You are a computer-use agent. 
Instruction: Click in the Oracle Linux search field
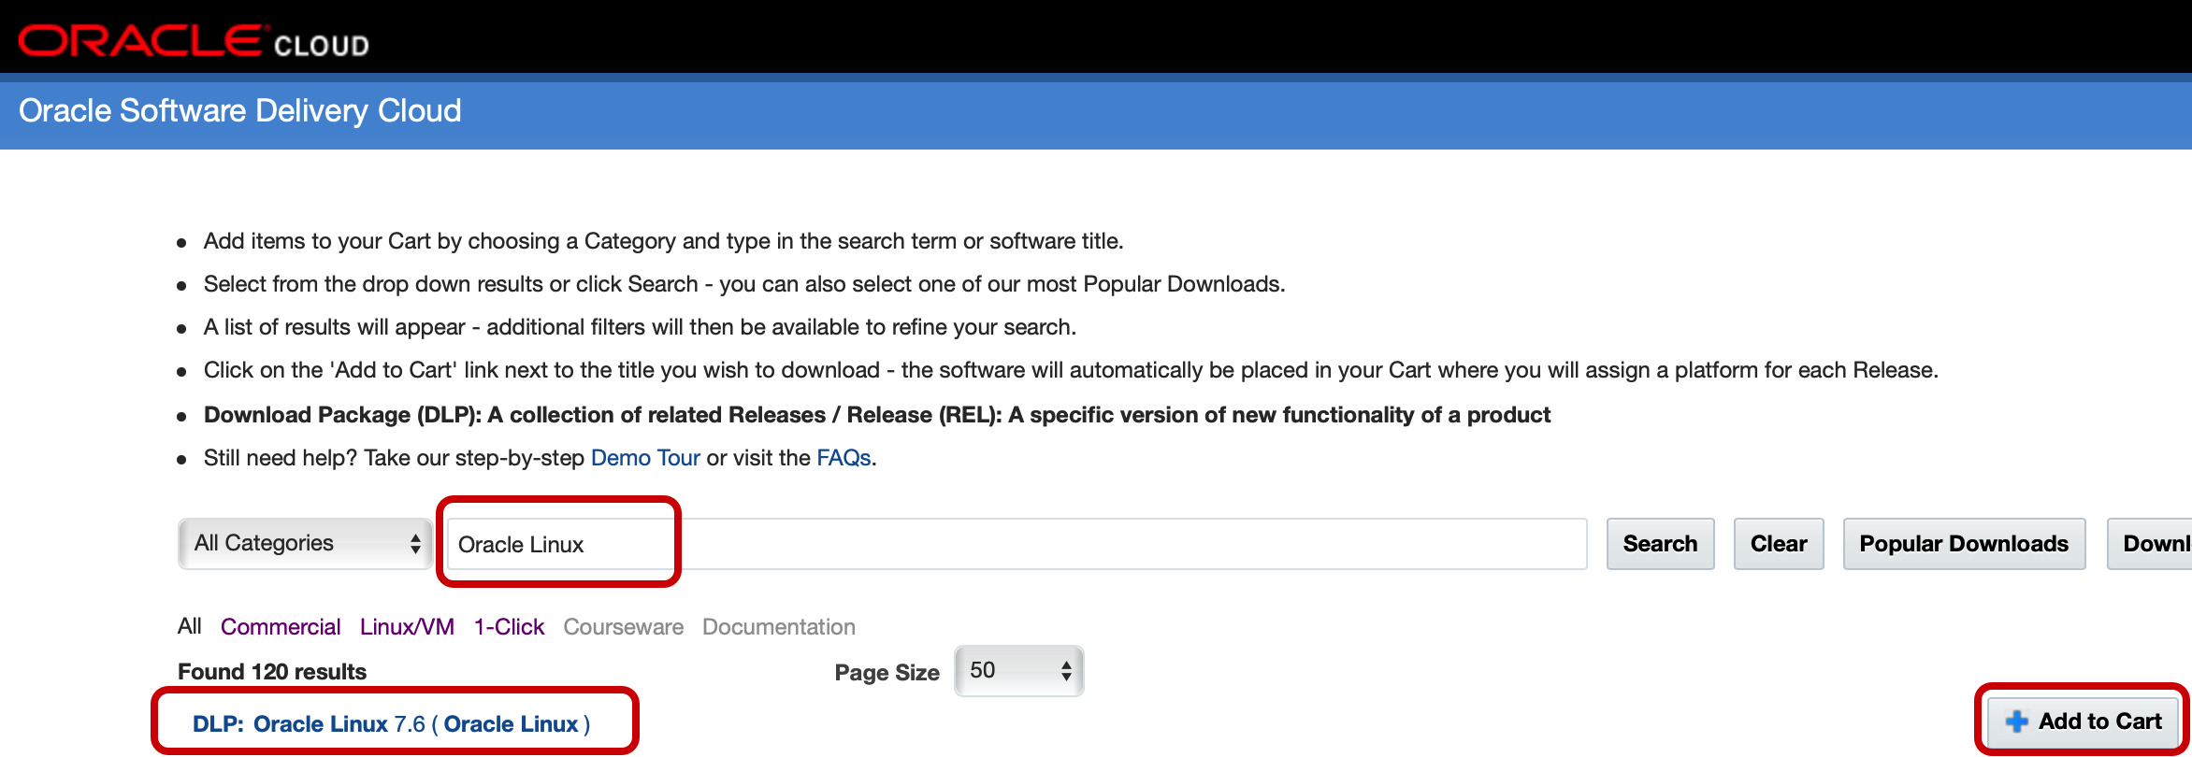point(1016,544)
